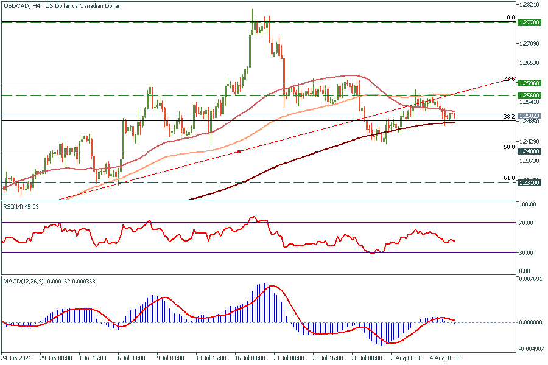Click the RSI(14) indicator label
548x365 pixels.
tap(24, 206)
